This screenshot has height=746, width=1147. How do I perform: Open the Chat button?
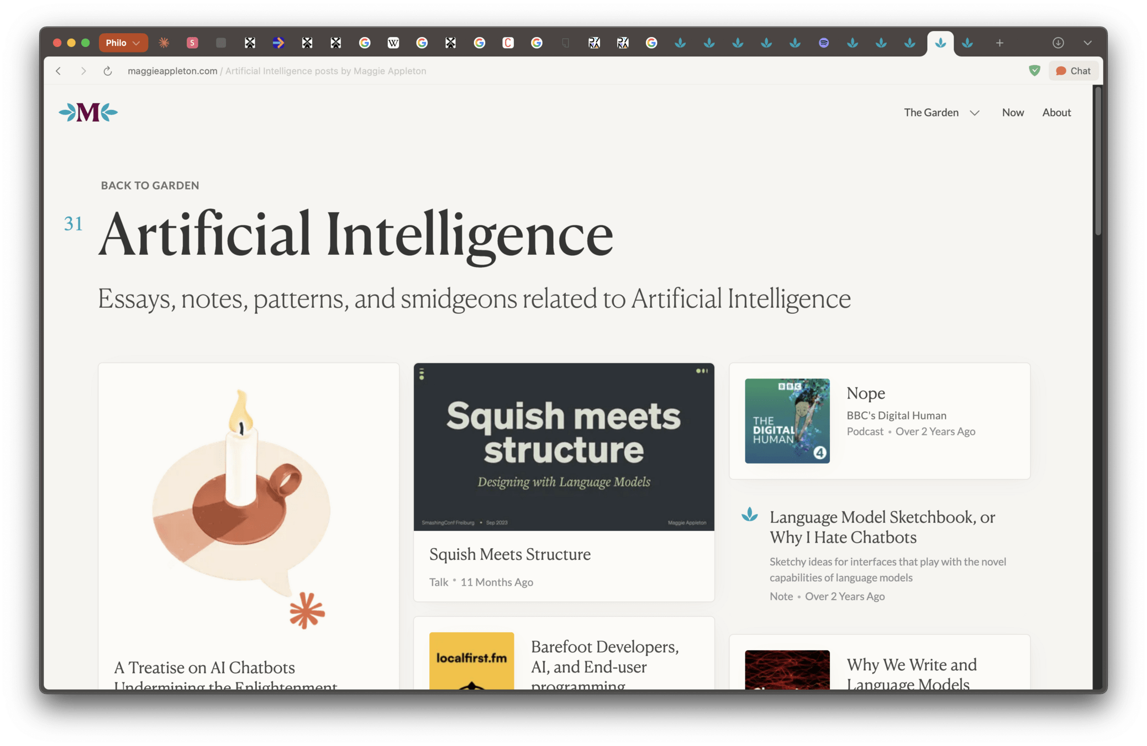point(1073,71)
